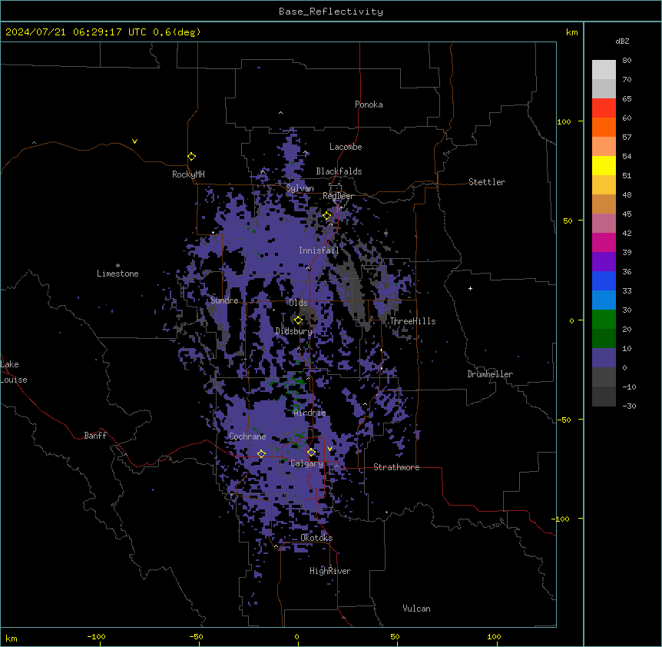Click the ThreeHills label

point(412,321)
